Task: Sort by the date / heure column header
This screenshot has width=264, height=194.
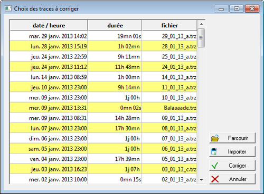Action: tap(49, 25)
